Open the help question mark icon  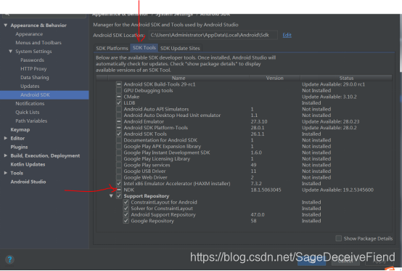pos(9,259)
